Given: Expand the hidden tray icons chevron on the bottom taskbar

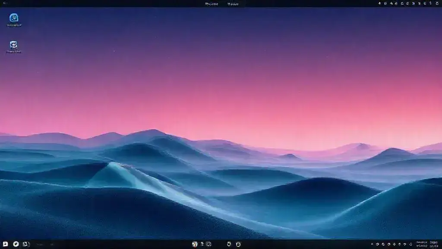Looking at the screenshot, I should pyautogui.click(x=372, y=244).
